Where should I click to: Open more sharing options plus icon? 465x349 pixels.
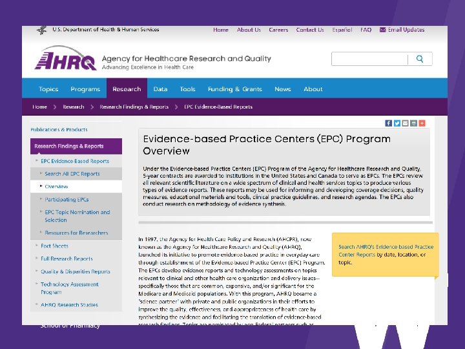pos(422,123)
